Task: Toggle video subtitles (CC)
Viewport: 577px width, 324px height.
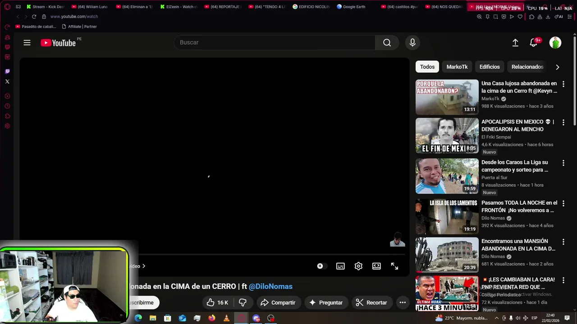Action: (340, 266)
